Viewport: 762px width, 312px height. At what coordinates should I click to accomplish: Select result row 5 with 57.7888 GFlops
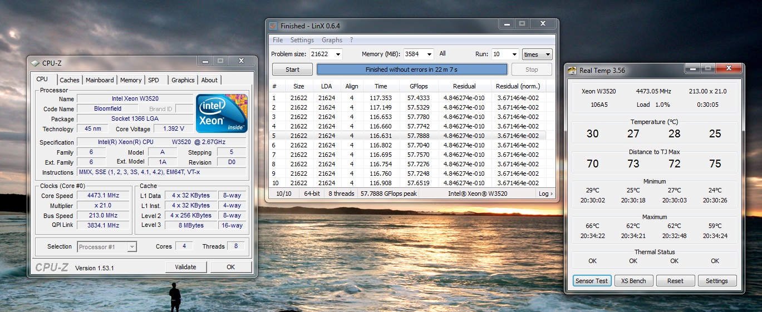click(x=407, y=136)
